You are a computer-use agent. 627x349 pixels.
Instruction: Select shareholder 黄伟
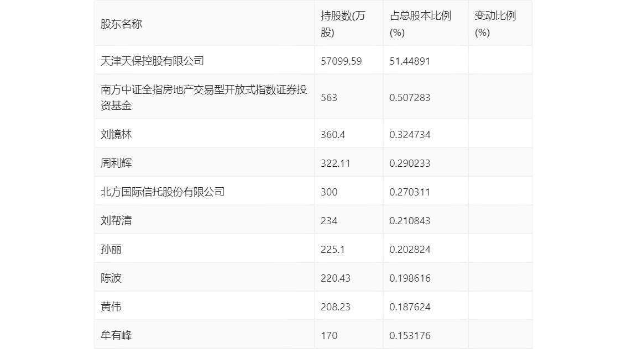(x=111, y=307)
